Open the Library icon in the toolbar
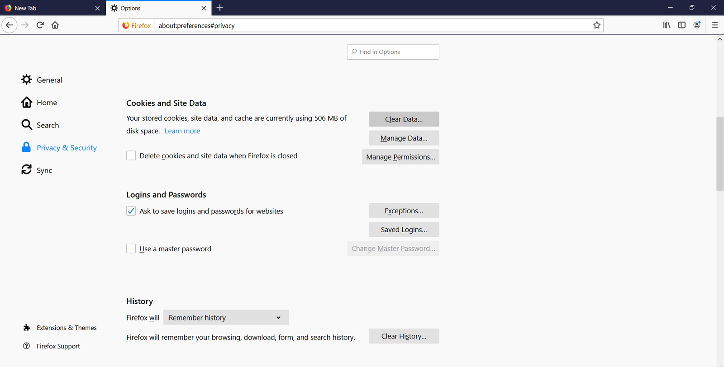Screen dimensions: 724x367 667,25
